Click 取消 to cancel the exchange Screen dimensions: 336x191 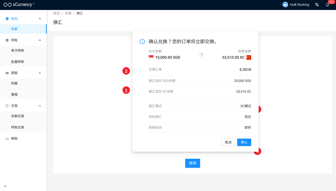228,142
